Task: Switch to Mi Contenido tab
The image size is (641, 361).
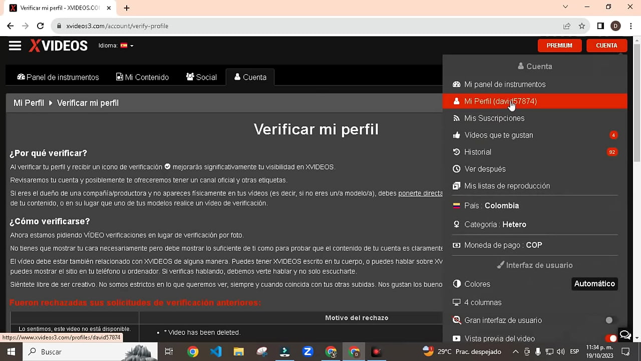Action: coord(142,77)
